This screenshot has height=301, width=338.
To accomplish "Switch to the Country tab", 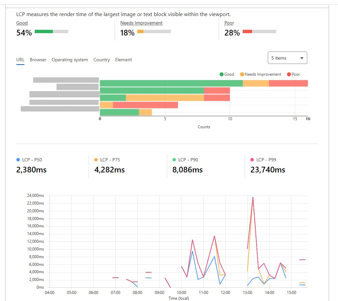I will click(102, 60).
